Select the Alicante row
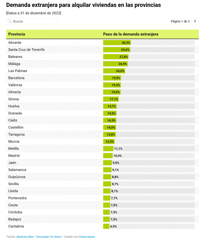Viewport: 205px width, 243px height. coord(15,43)
